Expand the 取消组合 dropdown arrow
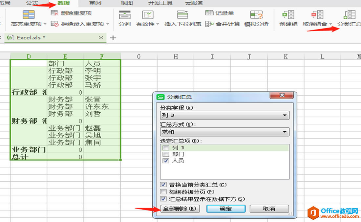The image size is (361, 222). [x=330, y=24]
